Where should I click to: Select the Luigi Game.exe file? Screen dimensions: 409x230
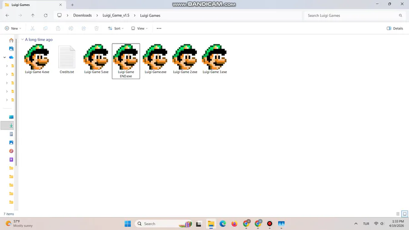tap(155, 59)
